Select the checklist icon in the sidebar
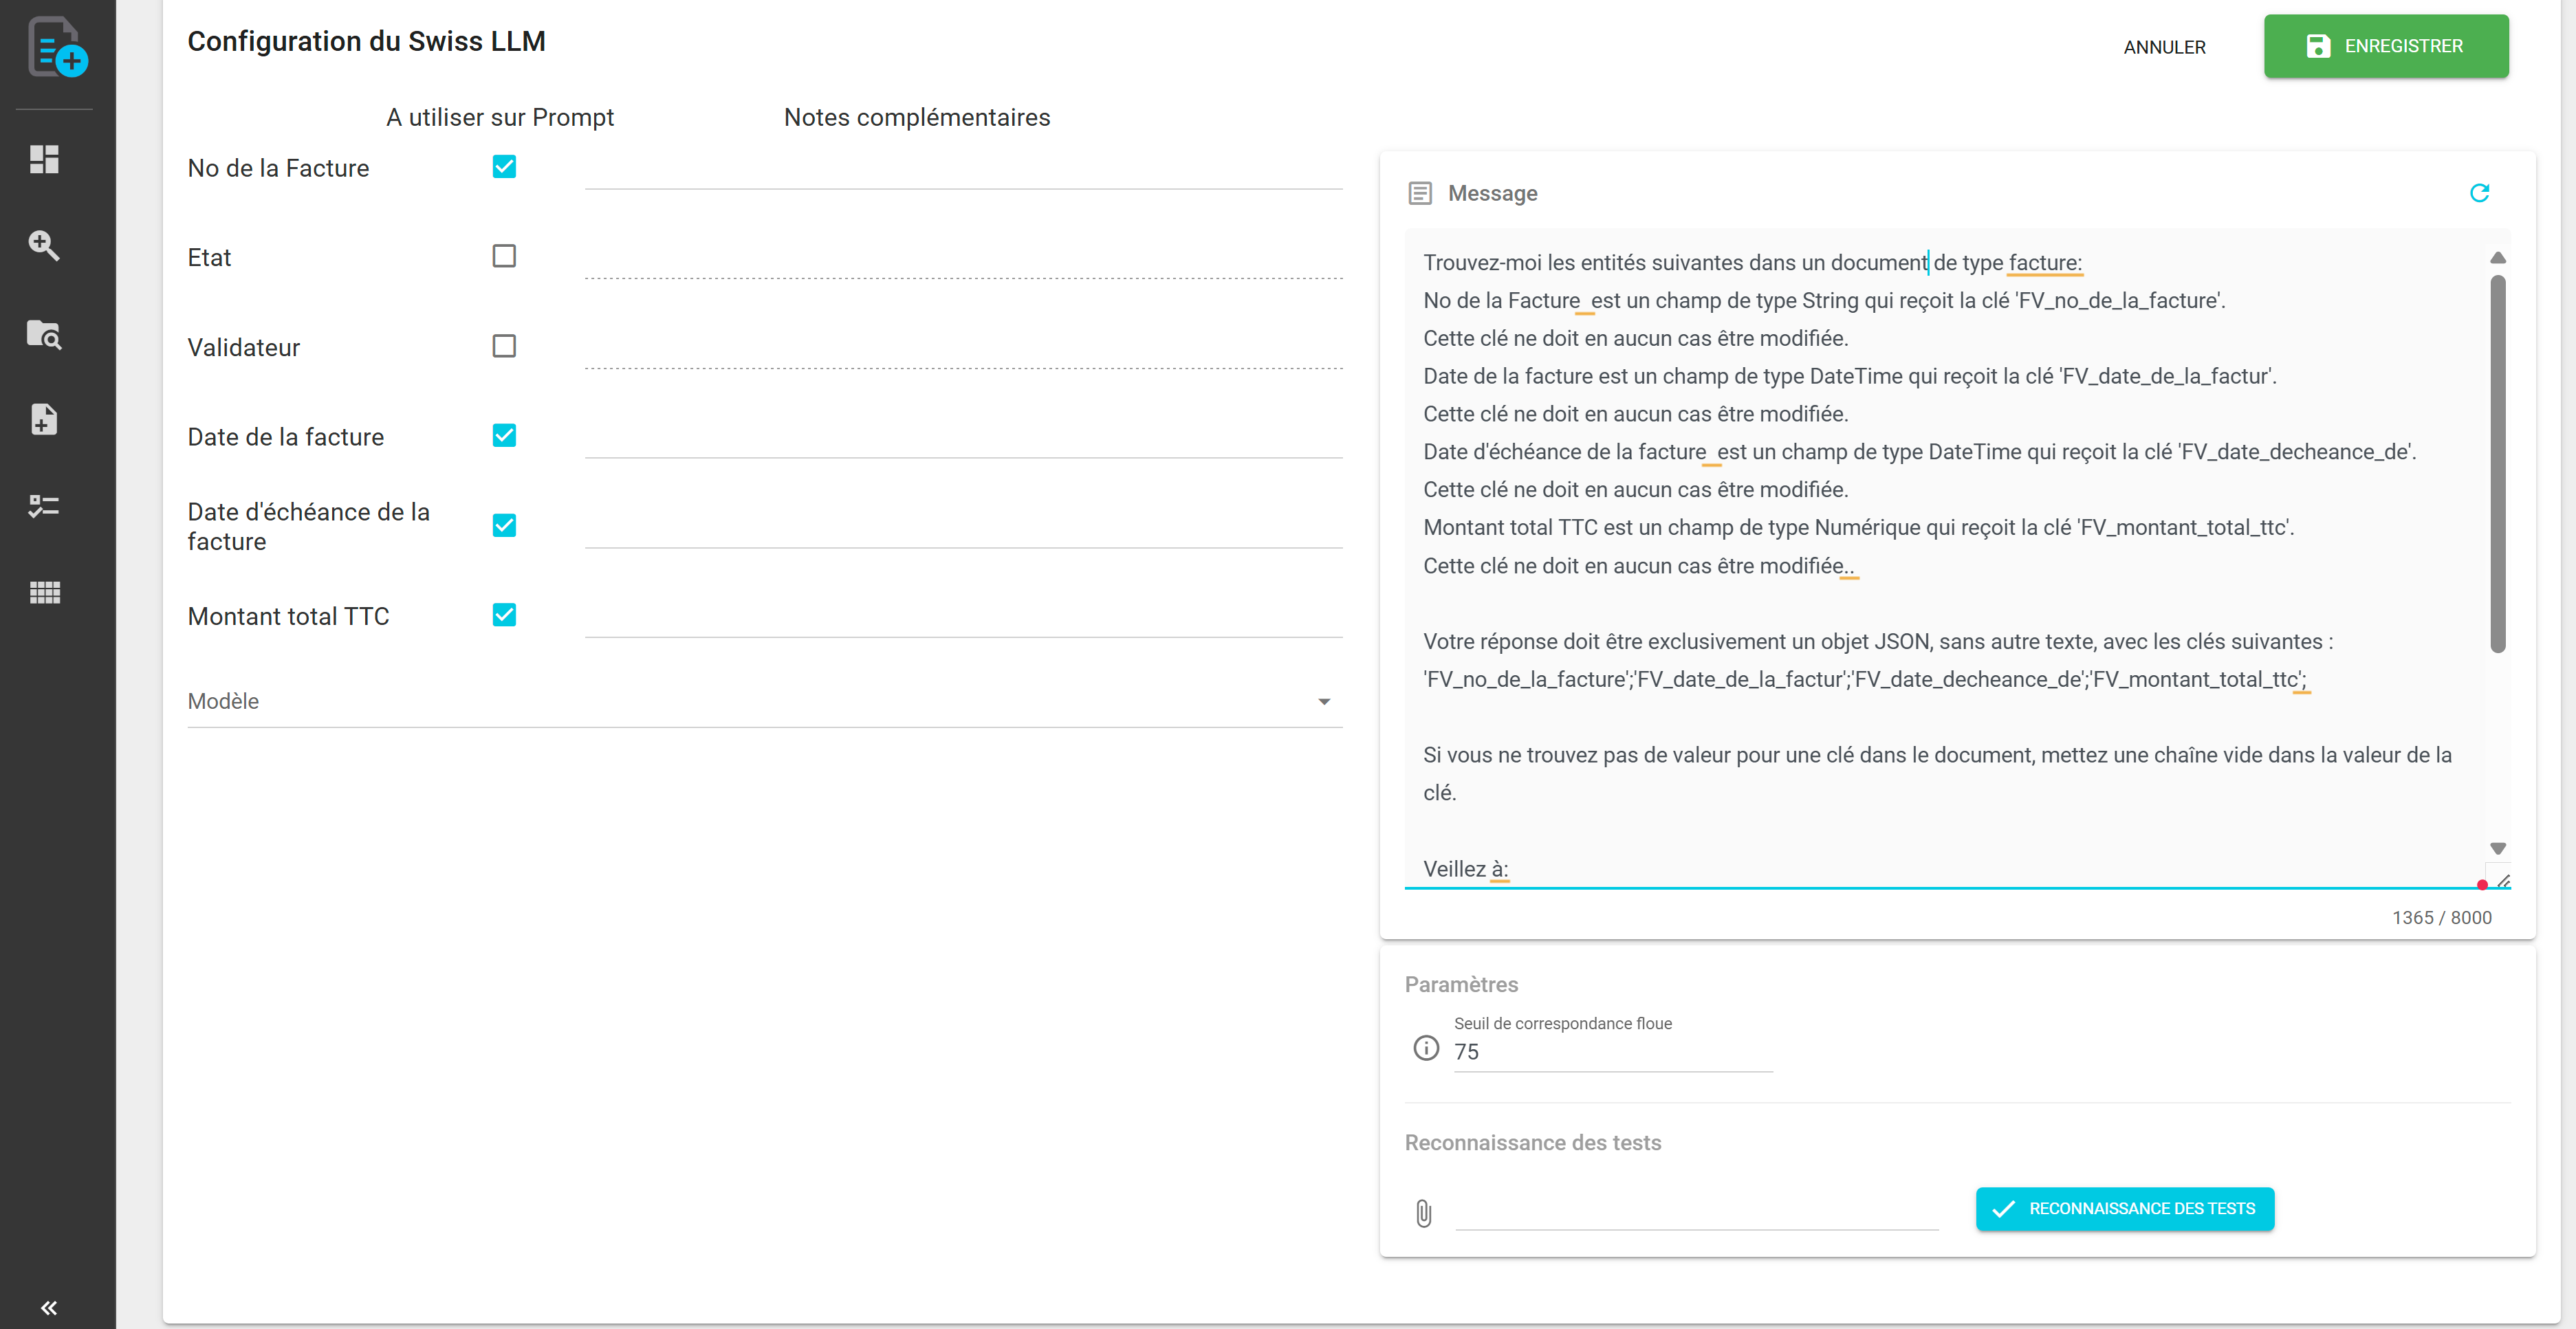The image size is (2576, 1329). click(x=44, y=506)
